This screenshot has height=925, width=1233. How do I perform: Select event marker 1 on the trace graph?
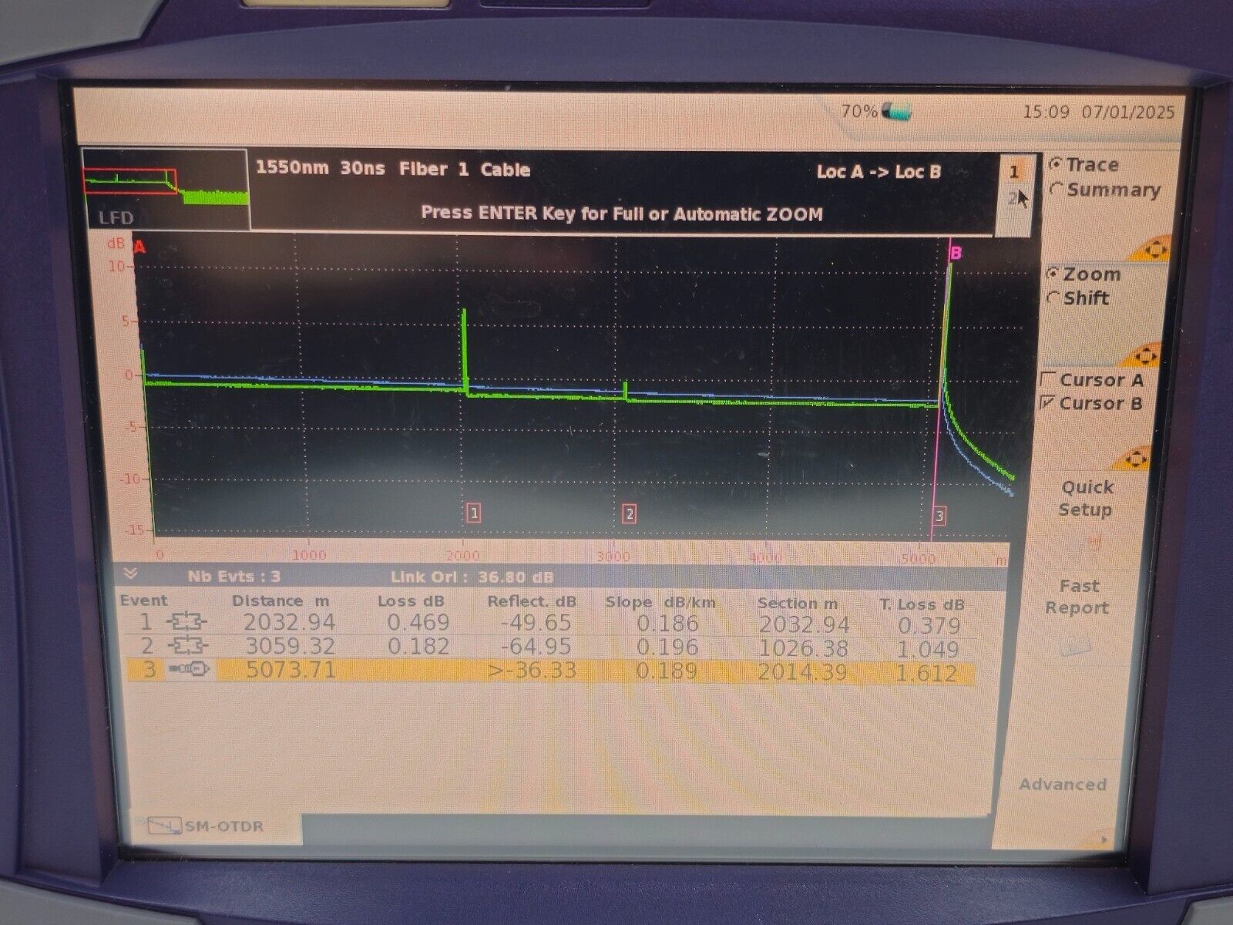(x=474, y=513)
